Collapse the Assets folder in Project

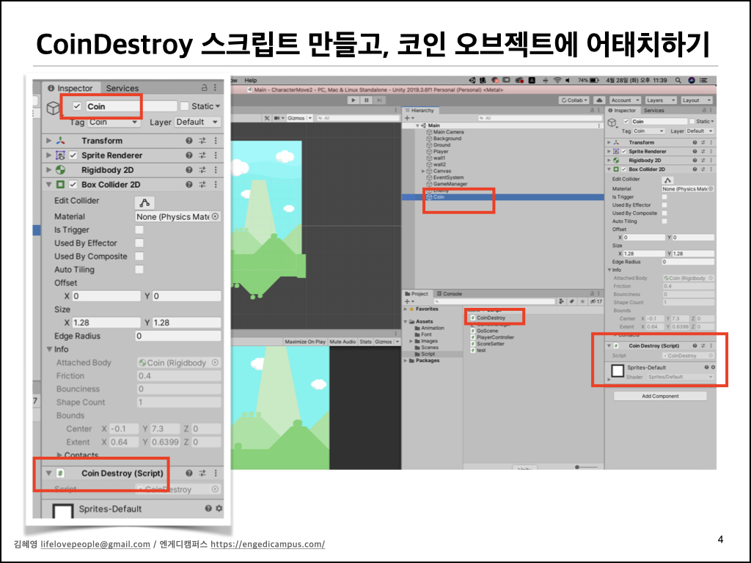pyautogui.click(x=405, y=322)
